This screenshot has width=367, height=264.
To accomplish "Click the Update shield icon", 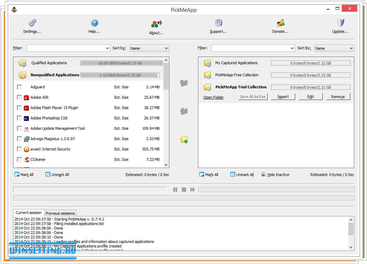I will click(340, 23).
